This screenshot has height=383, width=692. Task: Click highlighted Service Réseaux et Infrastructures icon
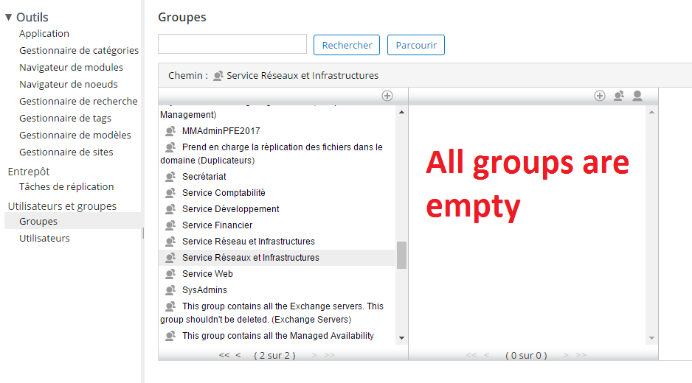(170, 258)
